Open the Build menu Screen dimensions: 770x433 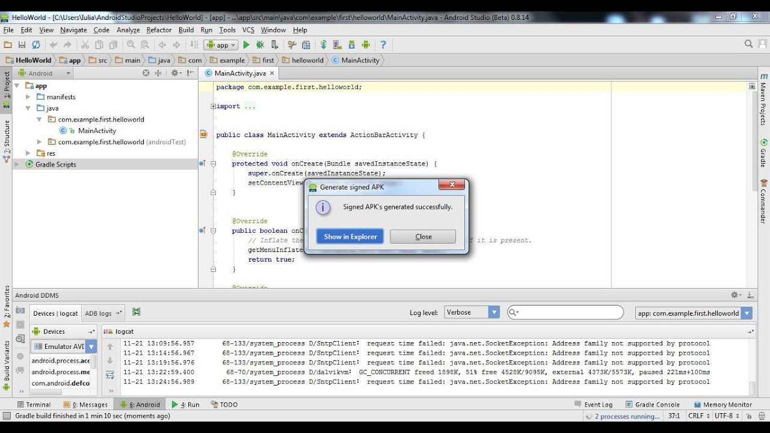pos(186,29)
